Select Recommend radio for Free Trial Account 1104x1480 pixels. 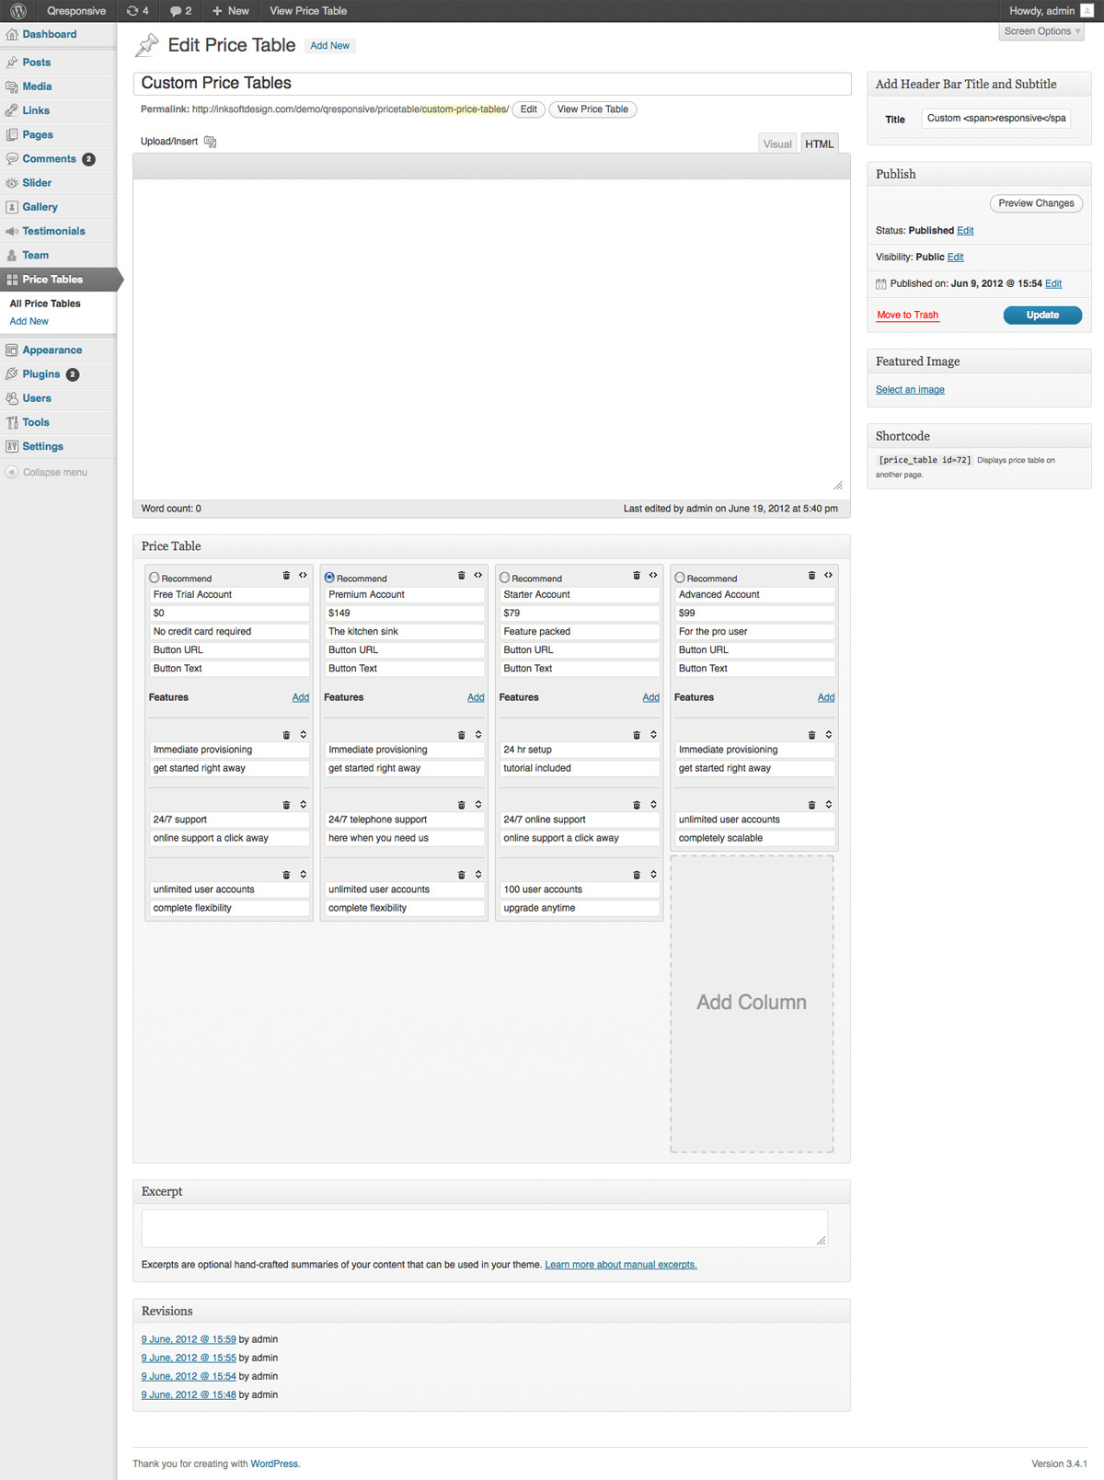pos(155,578)
